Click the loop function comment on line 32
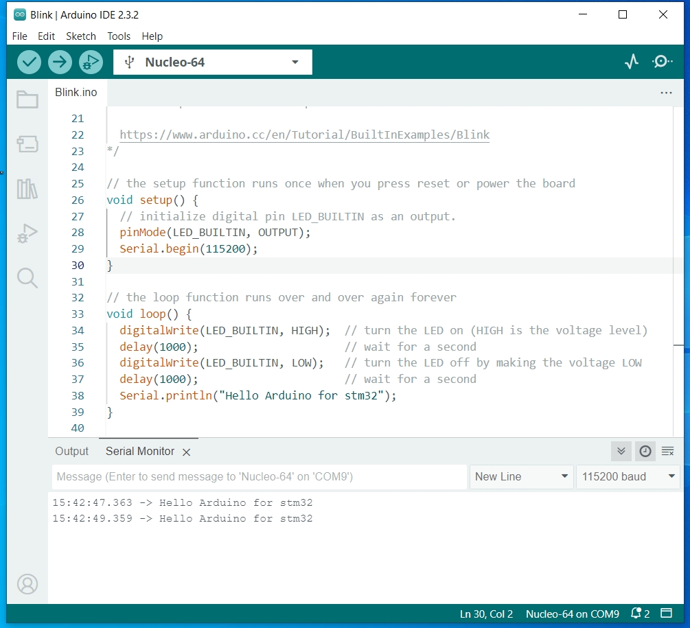This screenshot has height=628, width=690. (281, 298)
